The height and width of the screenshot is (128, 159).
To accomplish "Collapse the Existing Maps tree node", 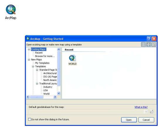I will click(29, 49).
